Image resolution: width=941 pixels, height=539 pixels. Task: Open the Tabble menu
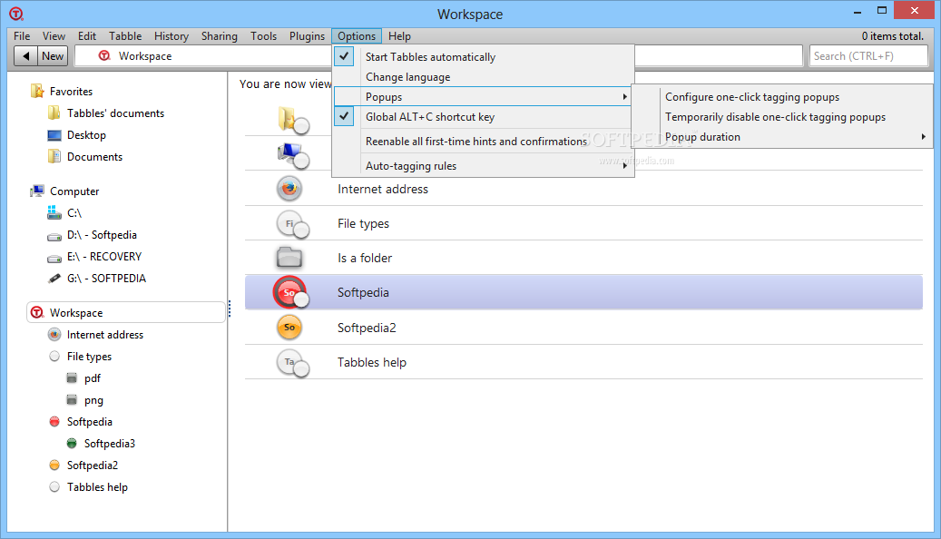click(x=125, y=36)
